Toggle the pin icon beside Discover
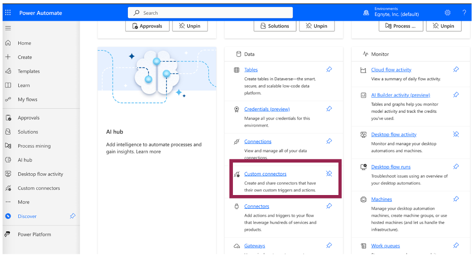 73,216
